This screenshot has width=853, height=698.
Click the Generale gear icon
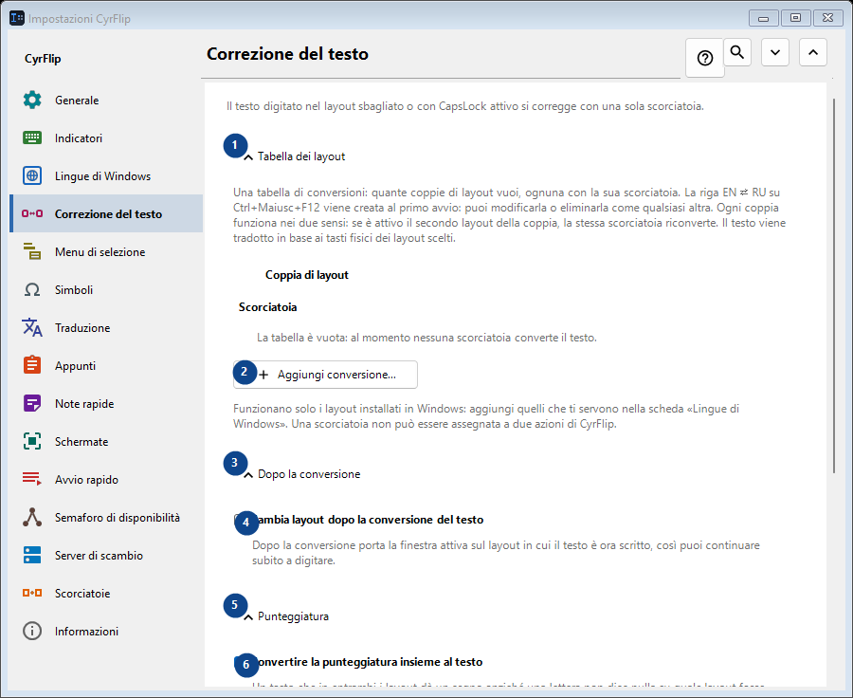pyautogui.click(x=32, y=101)
